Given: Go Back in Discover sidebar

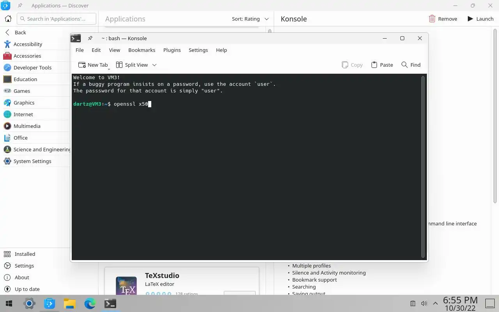Looking at the screenshot, I should pos(35,32).
